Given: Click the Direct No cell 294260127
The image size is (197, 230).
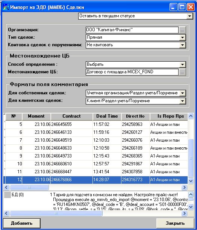Looking at the screenshot, I should tap(135, 132).
